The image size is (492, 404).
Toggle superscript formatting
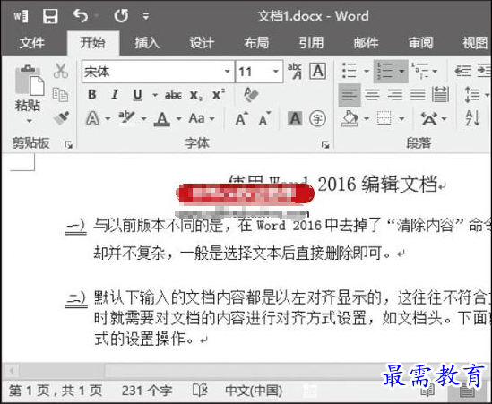(219, 95)
